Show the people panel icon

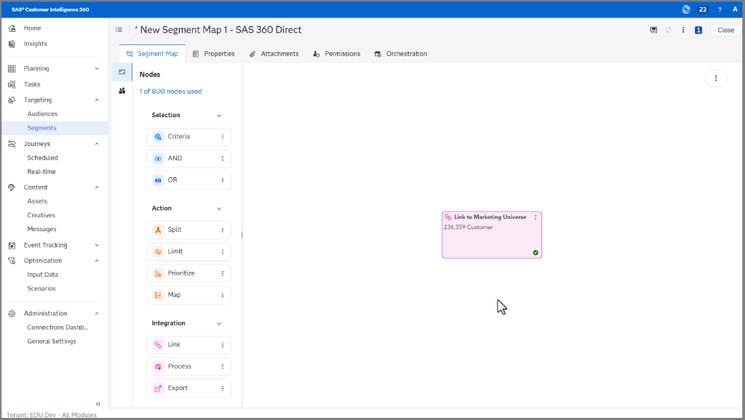[122, 91]
